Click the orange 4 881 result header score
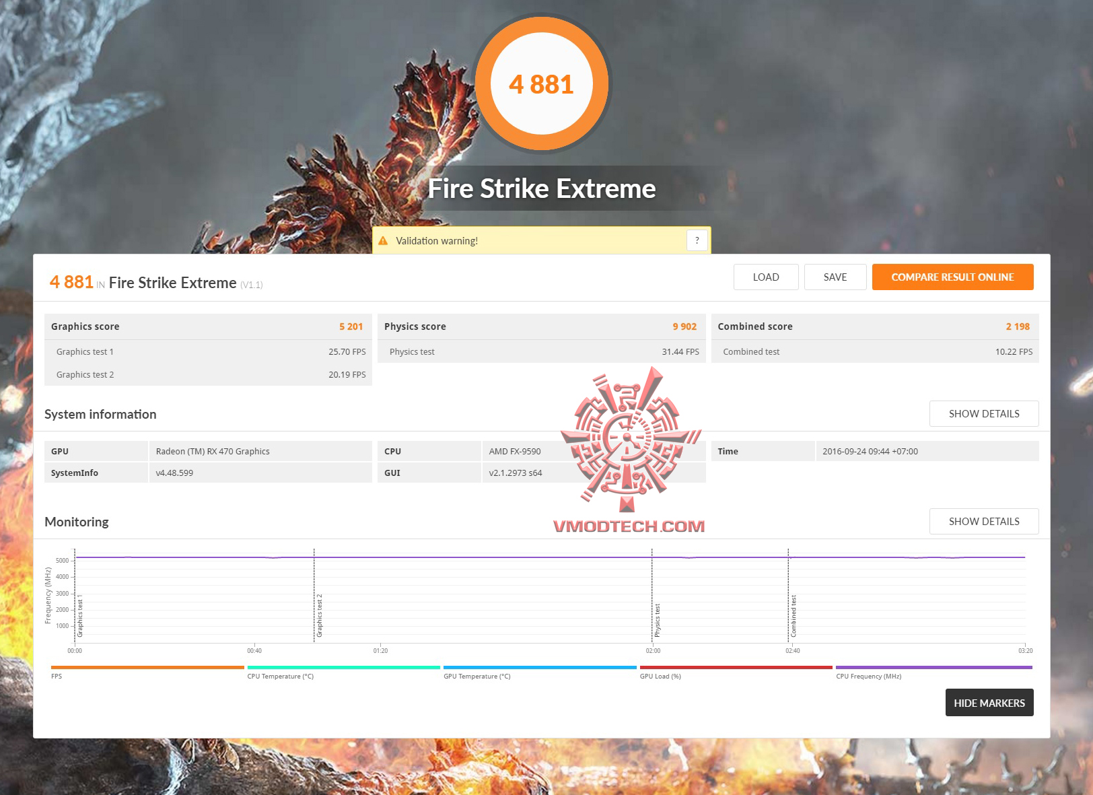 pyautogui.click(x=71, y=282)
